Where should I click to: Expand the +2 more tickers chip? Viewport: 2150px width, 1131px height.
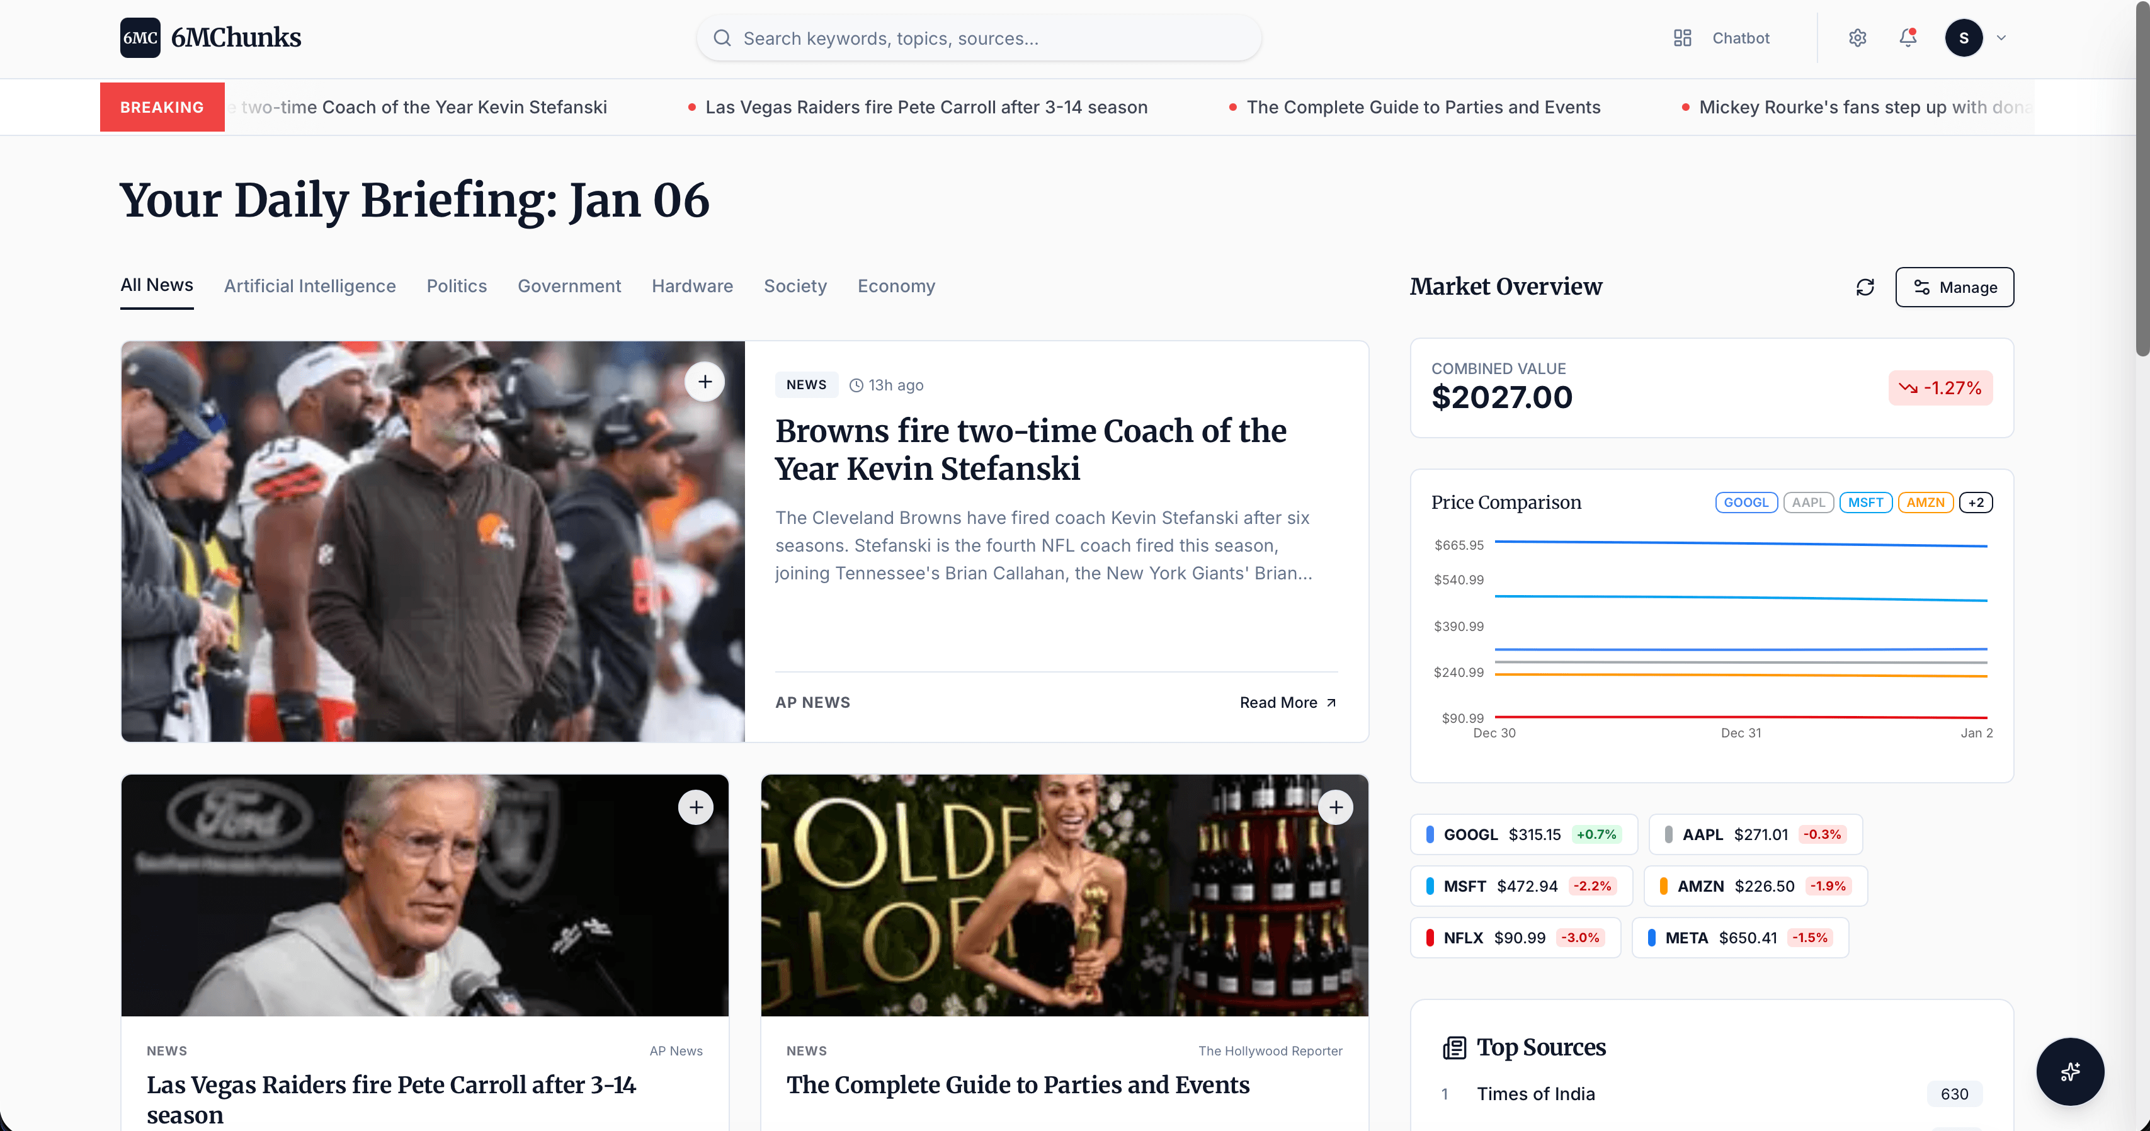point(1976,503)
